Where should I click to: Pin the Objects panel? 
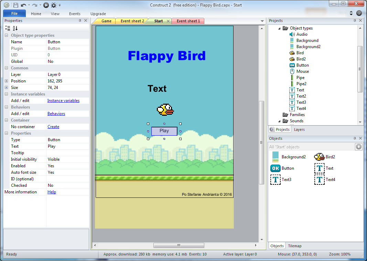[x=355, y=138]
